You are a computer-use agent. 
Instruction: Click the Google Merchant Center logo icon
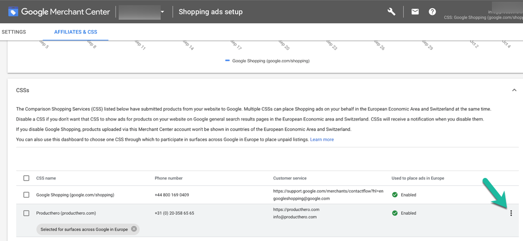point(13,11)
